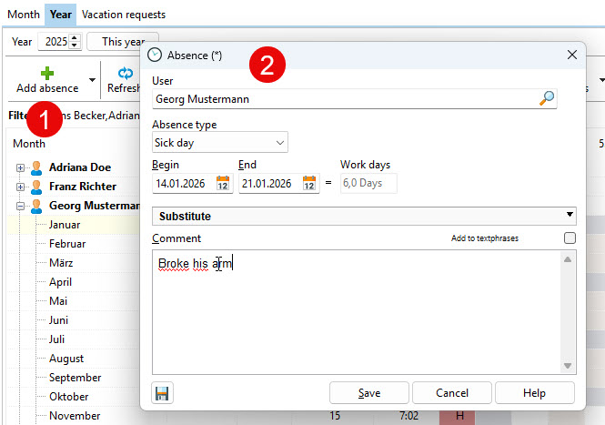Open the user search magnifier icon

click(x=547, y=98)
